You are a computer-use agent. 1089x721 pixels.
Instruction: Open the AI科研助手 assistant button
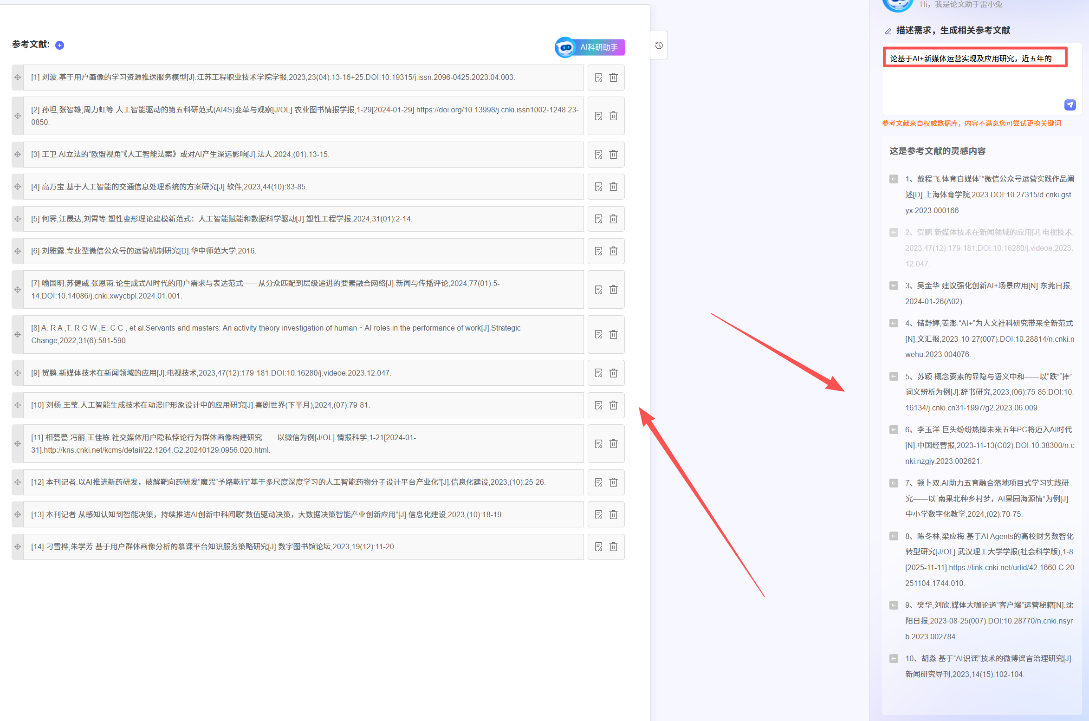click(x=590, y=47)
